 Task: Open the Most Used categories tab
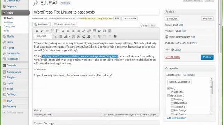pos(189,75)
